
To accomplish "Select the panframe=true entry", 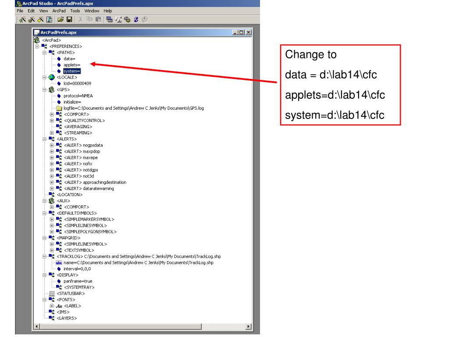I will (x=78, y=281).
